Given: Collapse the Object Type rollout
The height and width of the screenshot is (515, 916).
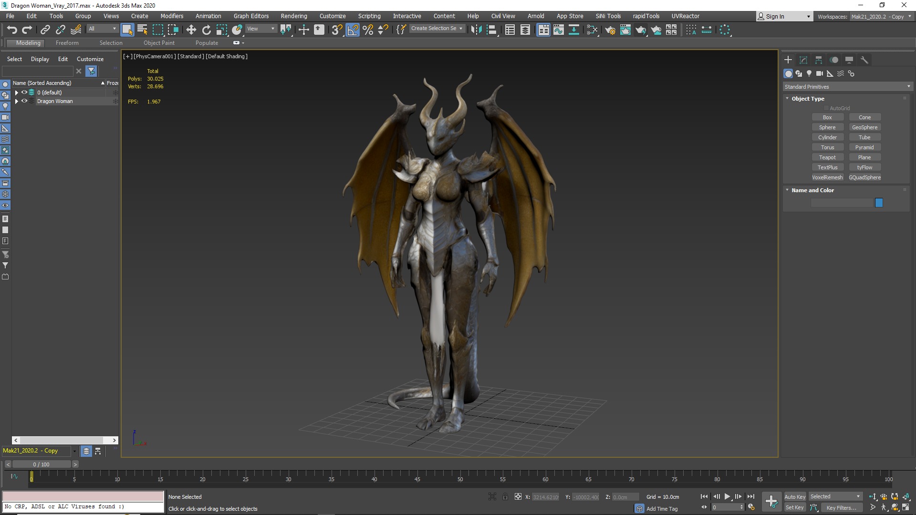Looking at the screenshot, I should pos(787,98).
